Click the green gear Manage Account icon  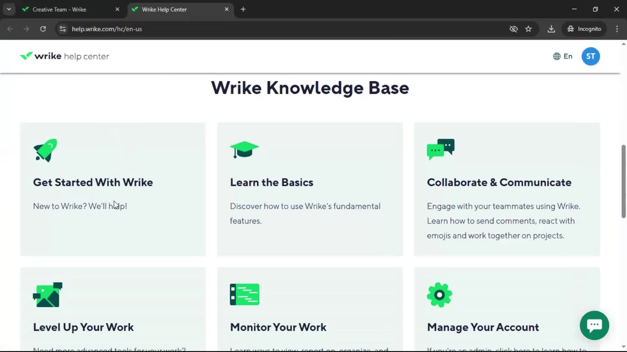(x=439, y=295)
